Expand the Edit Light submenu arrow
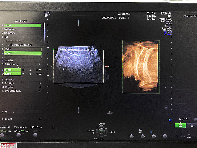 [x=40, y=83]
